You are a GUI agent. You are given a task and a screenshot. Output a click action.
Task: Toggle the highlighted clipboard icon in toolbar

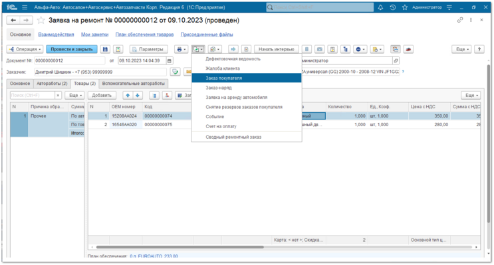(x=396, y=49)
